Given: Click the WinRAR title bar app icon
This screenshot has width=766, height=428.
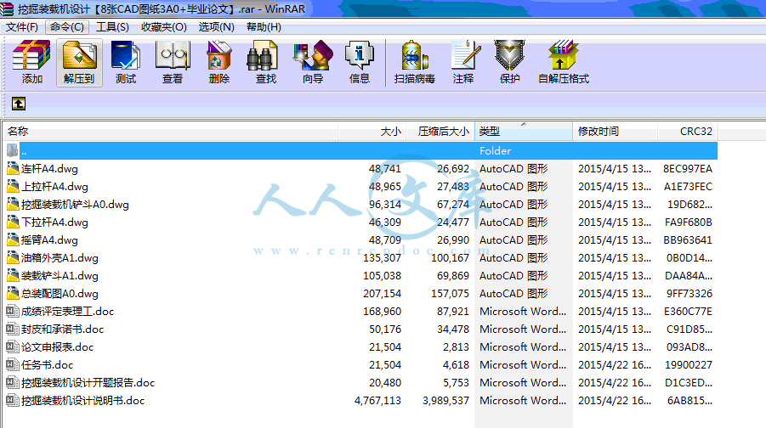Looking at the screenshot, I should 7,8.
